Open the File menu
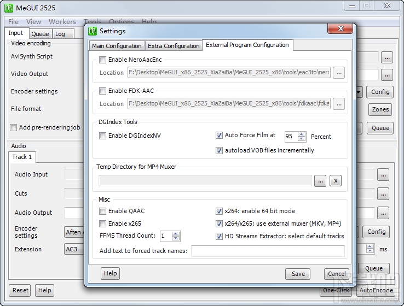The width and height of the screenshot is (404, 306). coord(13,22)
